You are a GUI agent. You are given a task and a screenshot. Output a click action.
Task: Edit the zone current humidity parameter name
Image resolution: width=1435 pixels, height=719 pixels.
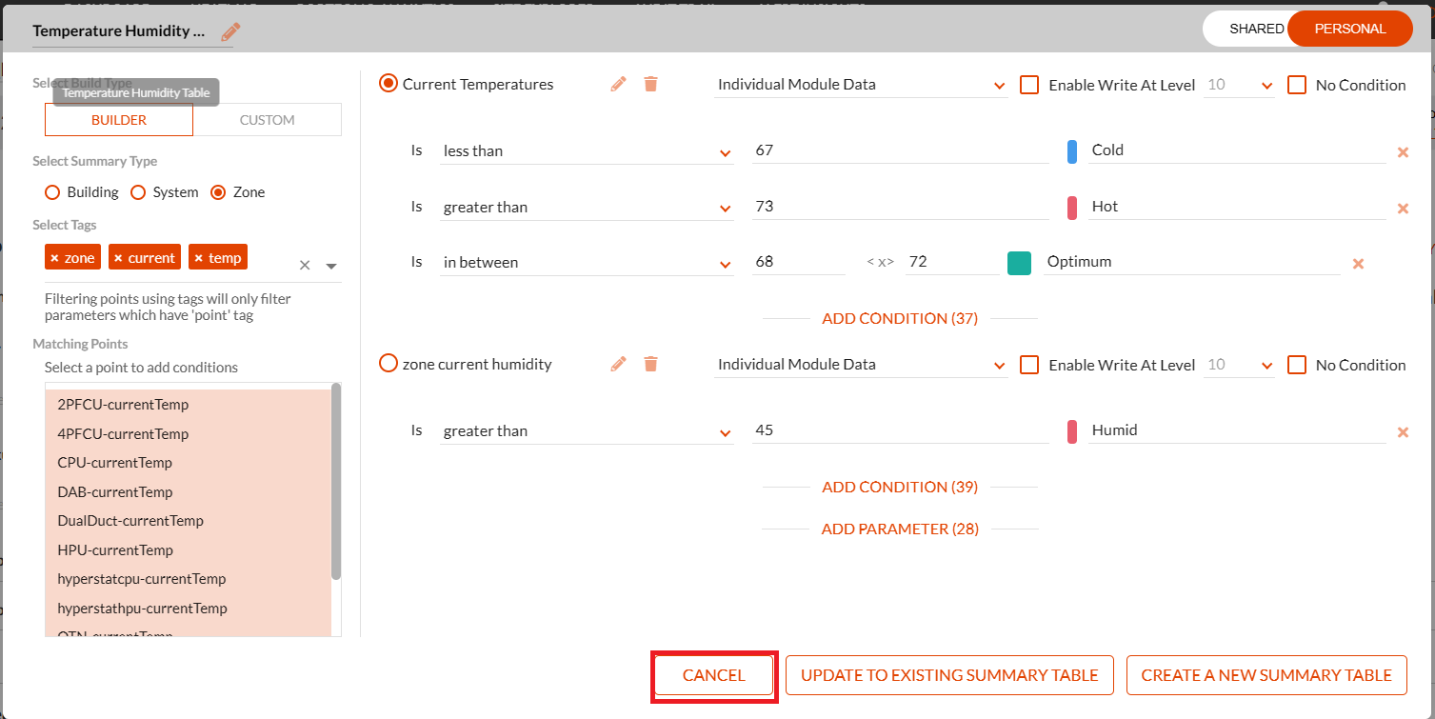pos(619,364)
